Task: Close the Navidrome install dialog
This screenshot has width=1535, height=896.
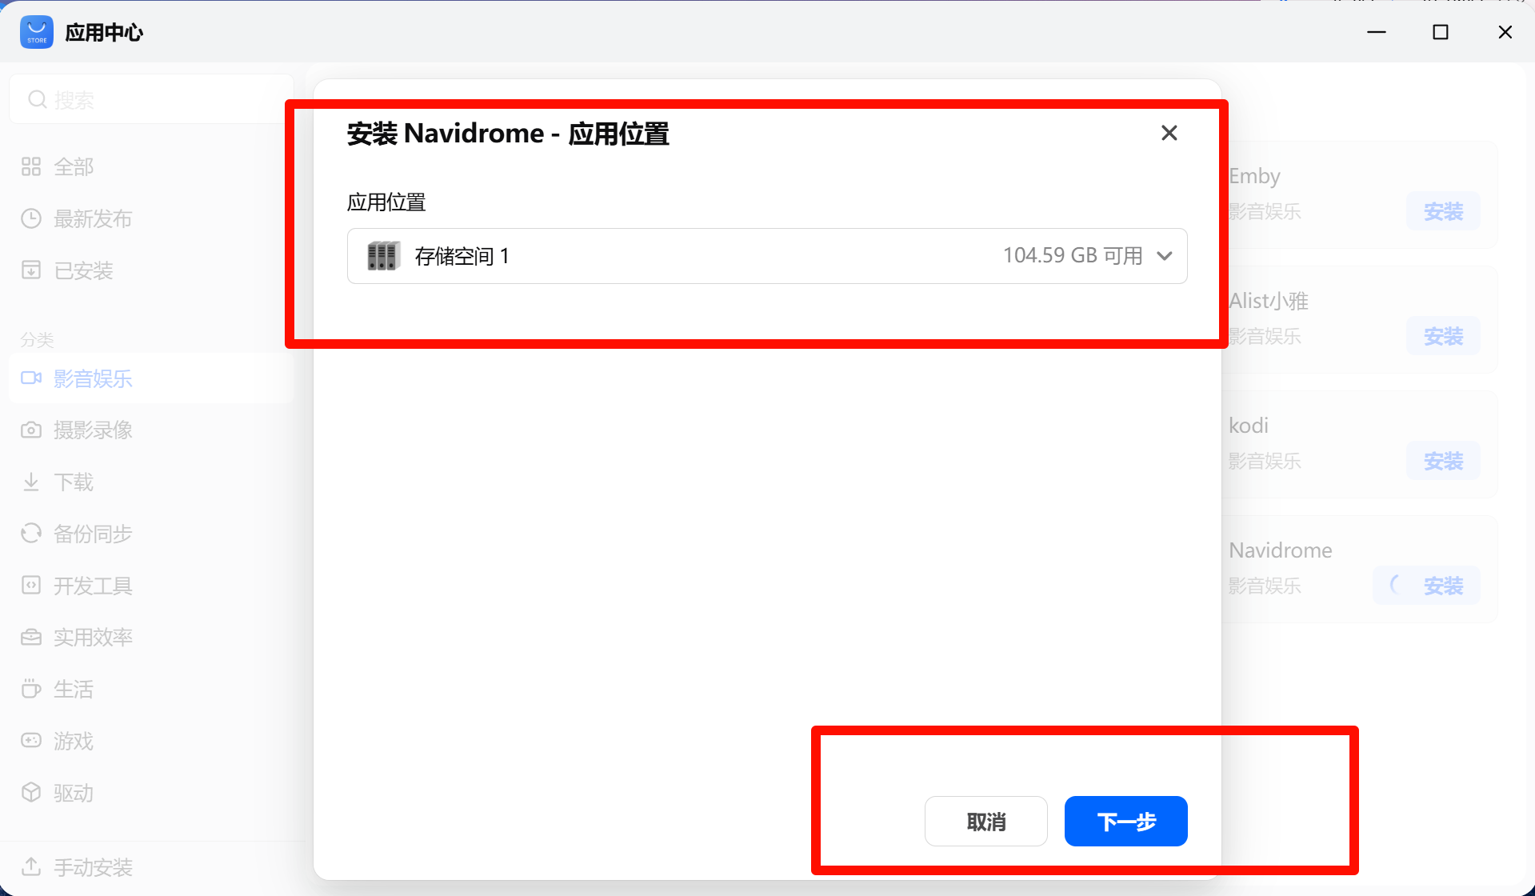Action: pos(1169,133)
